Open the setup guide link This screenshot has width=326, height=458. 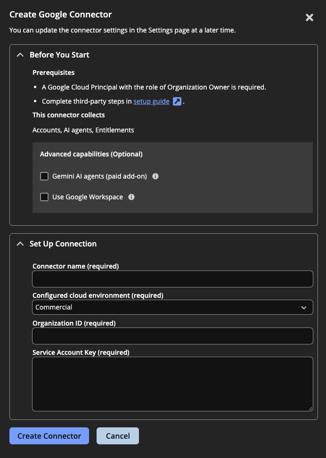pyautogui.click(x=151, y=101)
